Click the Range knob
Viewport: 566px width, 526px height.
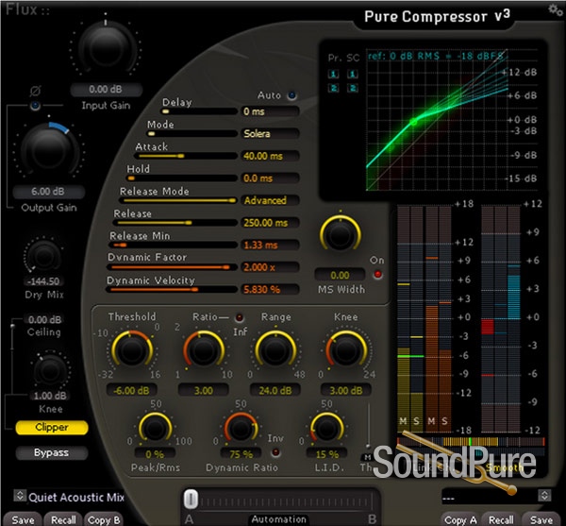tap(275, 349)
